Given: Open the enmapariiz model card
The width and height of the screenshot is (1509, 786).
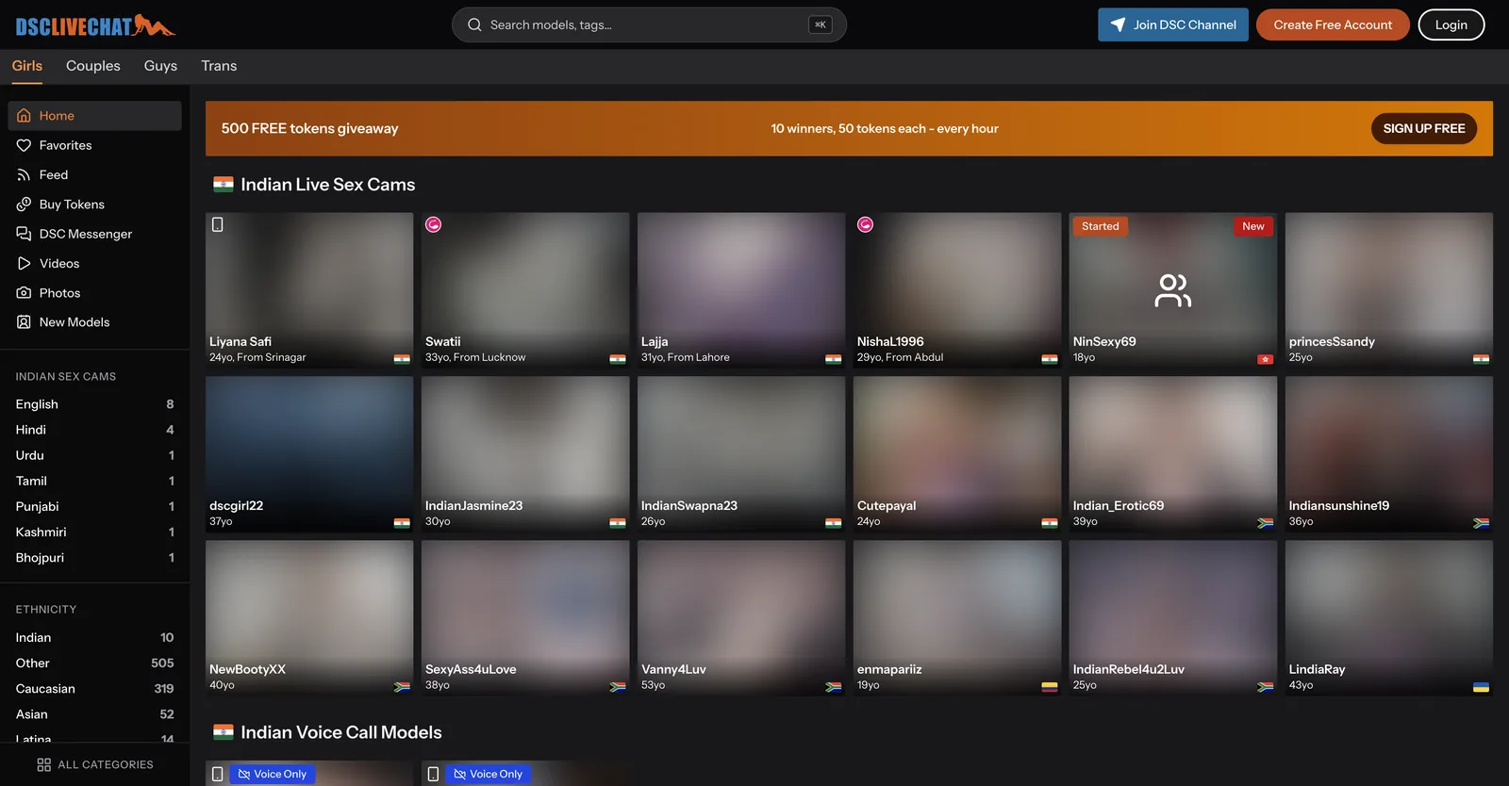Looking at the screenshot, I should pos(957,618).
